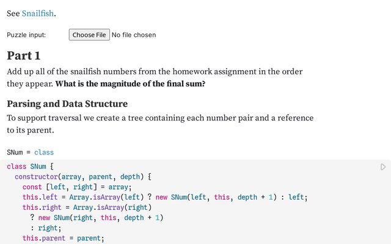Click the 'this.right = Array.isArray(right)' line
Screen dimensions: 391x244
pos(86,207)
